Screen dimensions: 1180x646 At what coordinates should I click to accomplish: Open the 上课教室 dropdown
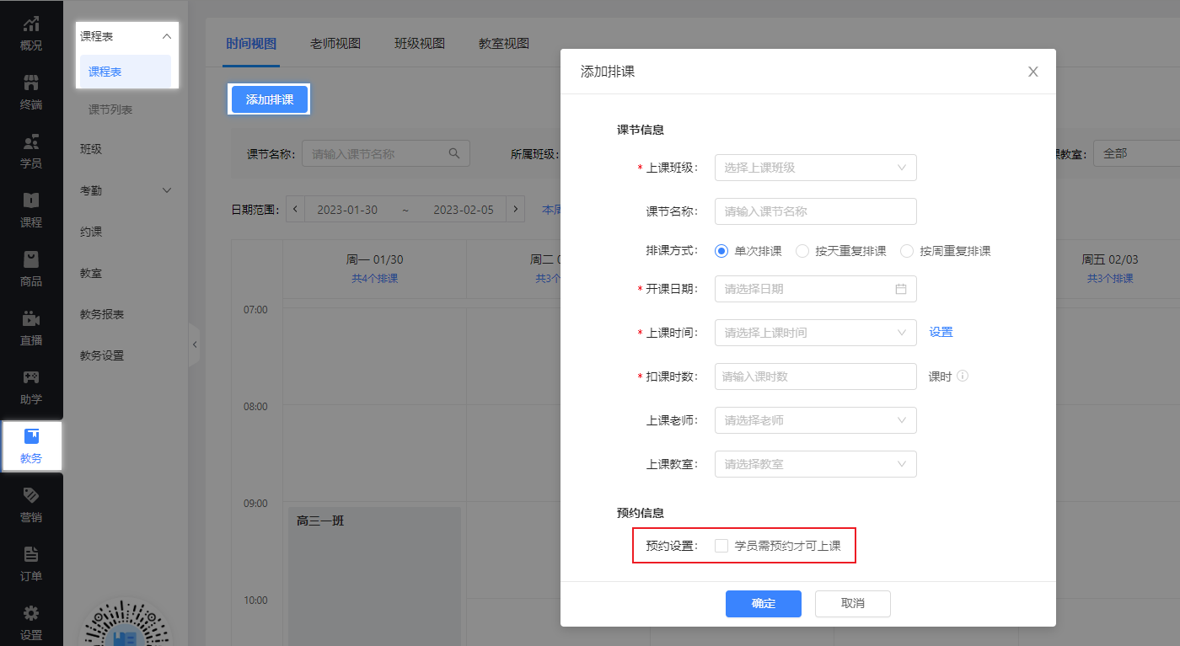click(x=815, y=464)
